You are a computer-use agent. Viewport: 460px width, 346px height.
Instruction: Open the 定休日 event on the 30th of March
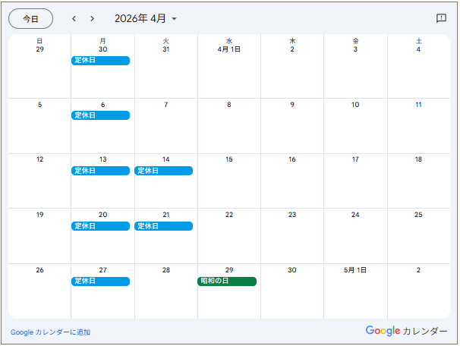pos(101,61)
